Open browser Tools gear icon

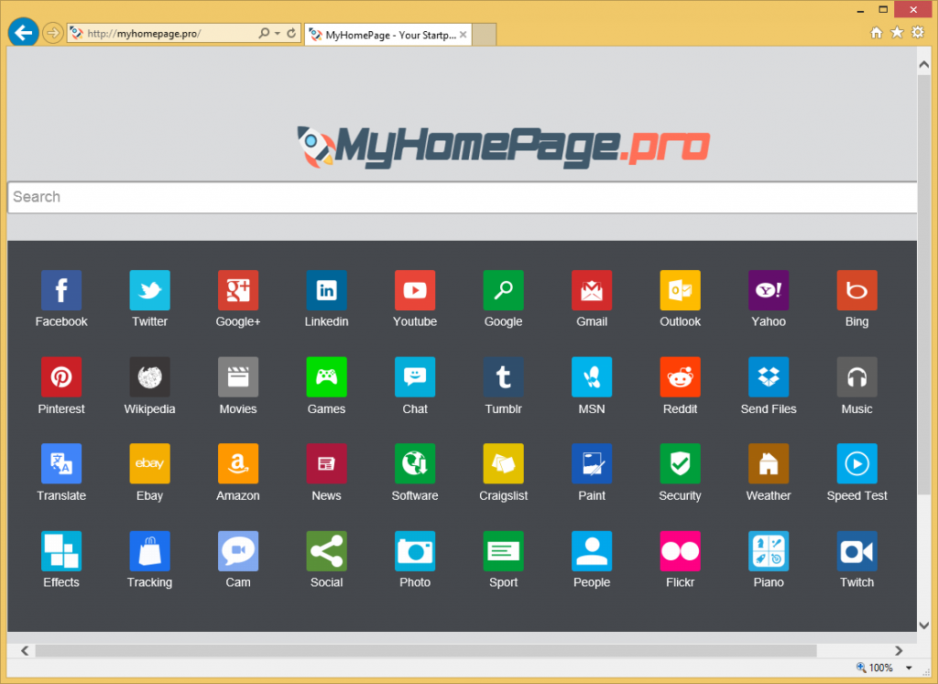(x=918, y=33)
